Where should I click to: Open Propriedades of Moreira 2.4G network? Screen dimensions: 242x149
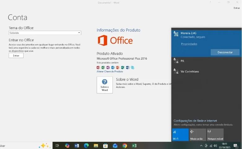click(189, 44)
